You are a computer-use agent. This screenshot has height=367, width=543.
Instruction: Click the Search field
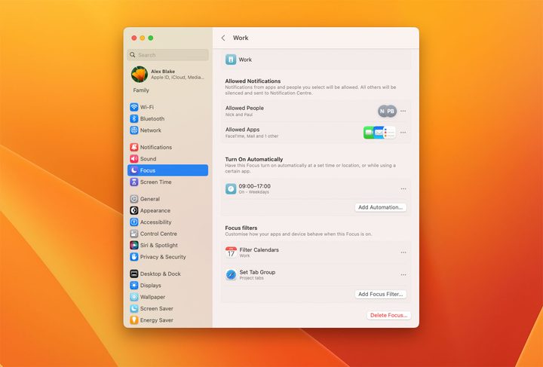[168, 55]
